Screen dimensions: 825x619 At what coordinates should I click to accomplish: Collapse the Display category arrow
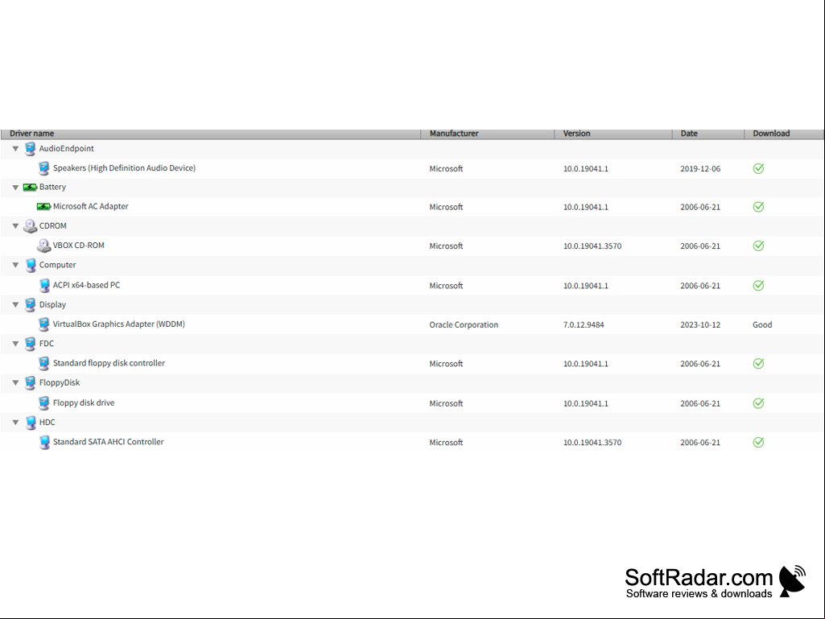(16, 305)
